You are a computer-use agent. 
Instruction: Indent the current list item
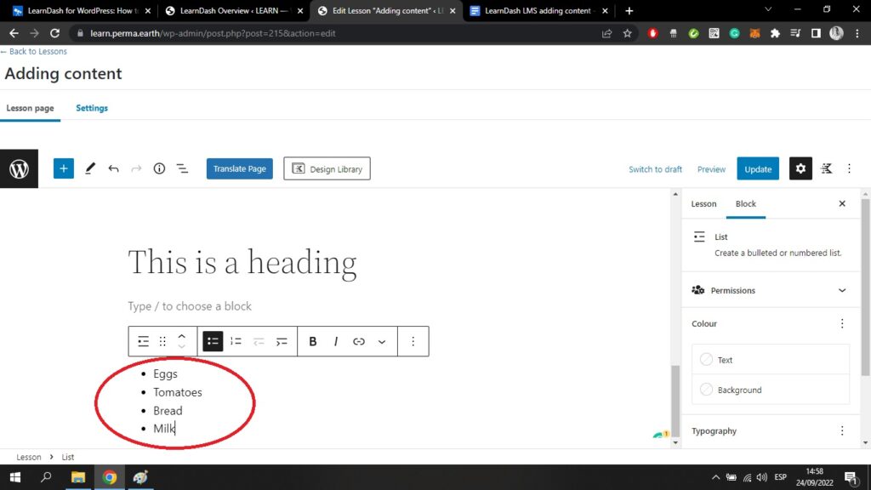coord(282,341)
